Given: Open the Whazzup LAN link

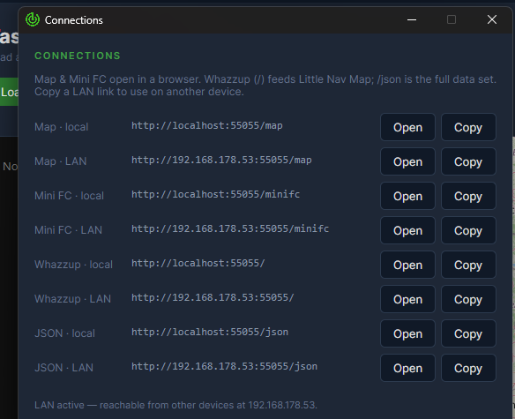Looking at the screenshot, I should coord(407,299).
